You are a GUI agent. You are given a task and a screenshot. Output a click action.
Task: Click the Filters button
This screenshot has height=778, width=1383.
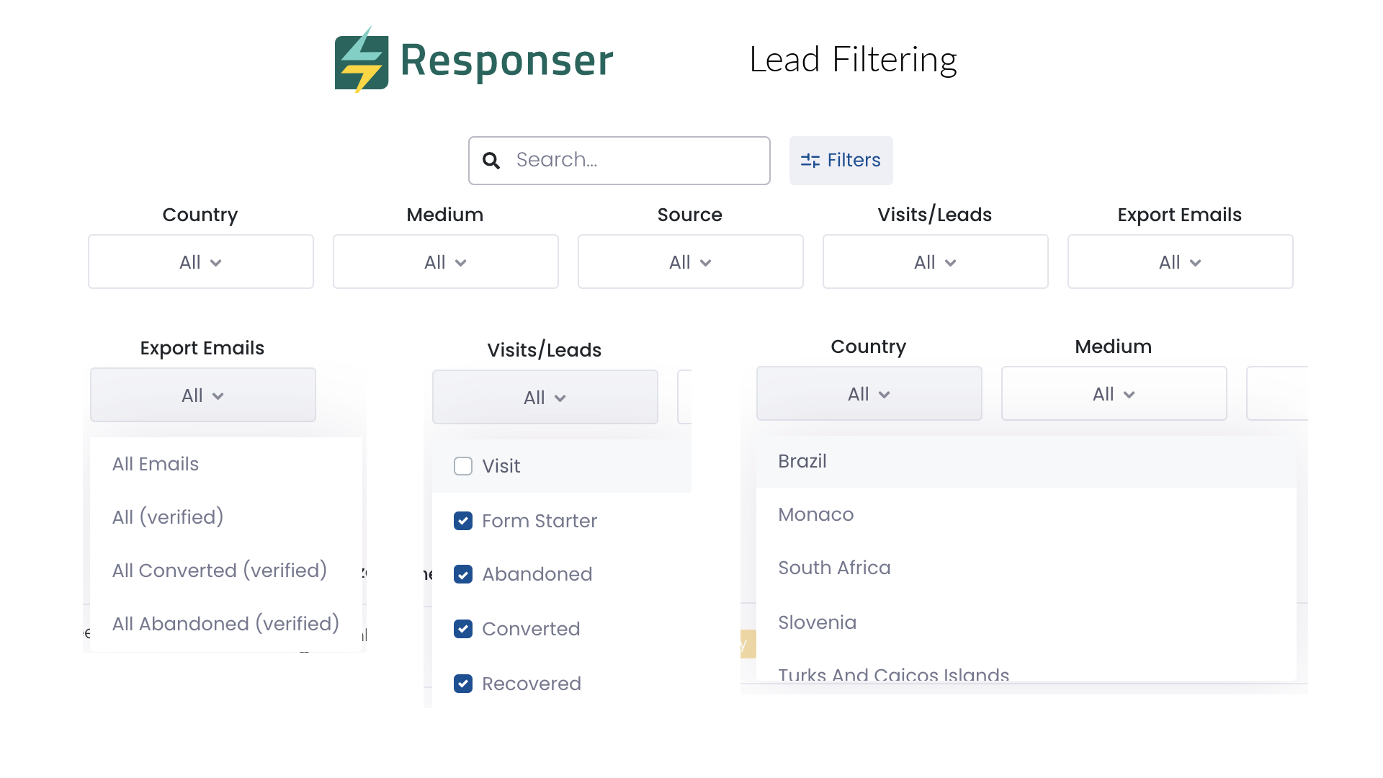(x=841, y=160)
